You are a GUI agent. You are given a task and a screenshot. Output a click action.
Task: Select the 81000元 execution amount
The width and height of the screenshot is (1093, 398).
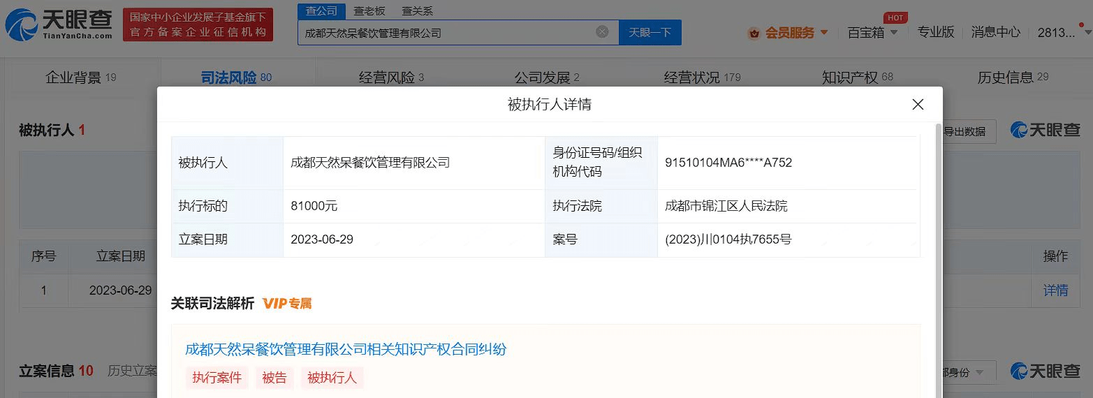(x=314, y=206)
